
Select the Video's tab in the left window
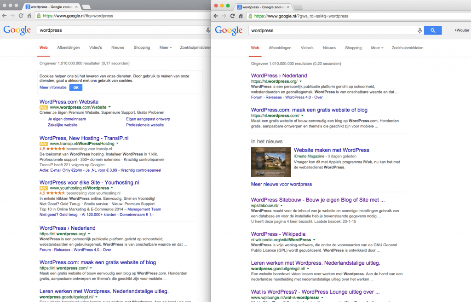click(96, 47)
